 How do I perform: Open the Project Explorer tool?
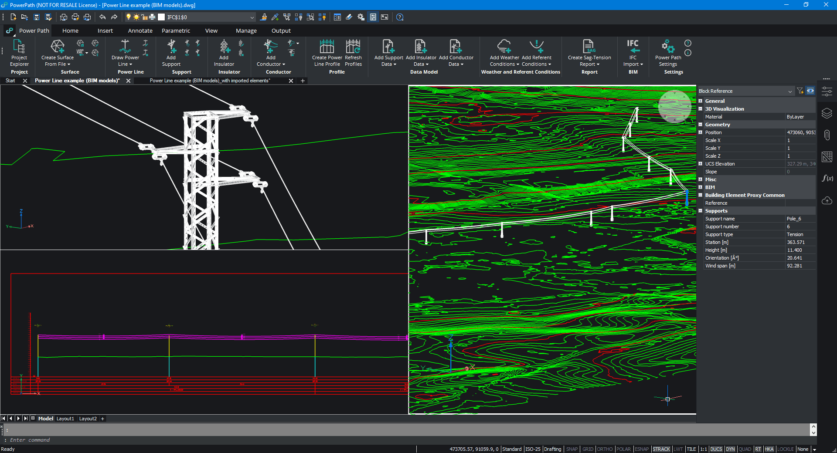(x=19, y=52)
